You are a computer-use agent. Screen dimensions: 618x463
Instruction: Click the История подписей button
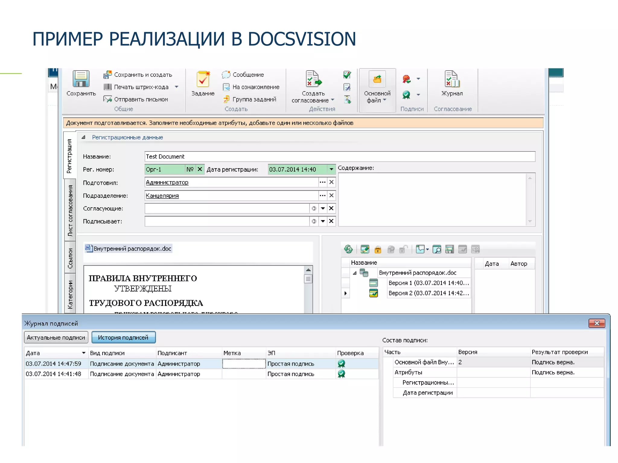coord(123,337)
